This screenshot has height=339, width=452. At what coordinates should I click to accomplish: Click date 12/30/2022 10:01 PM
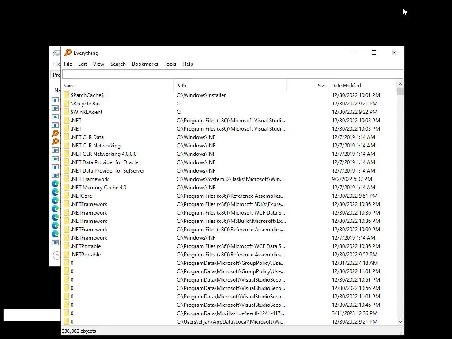point(356,95)
